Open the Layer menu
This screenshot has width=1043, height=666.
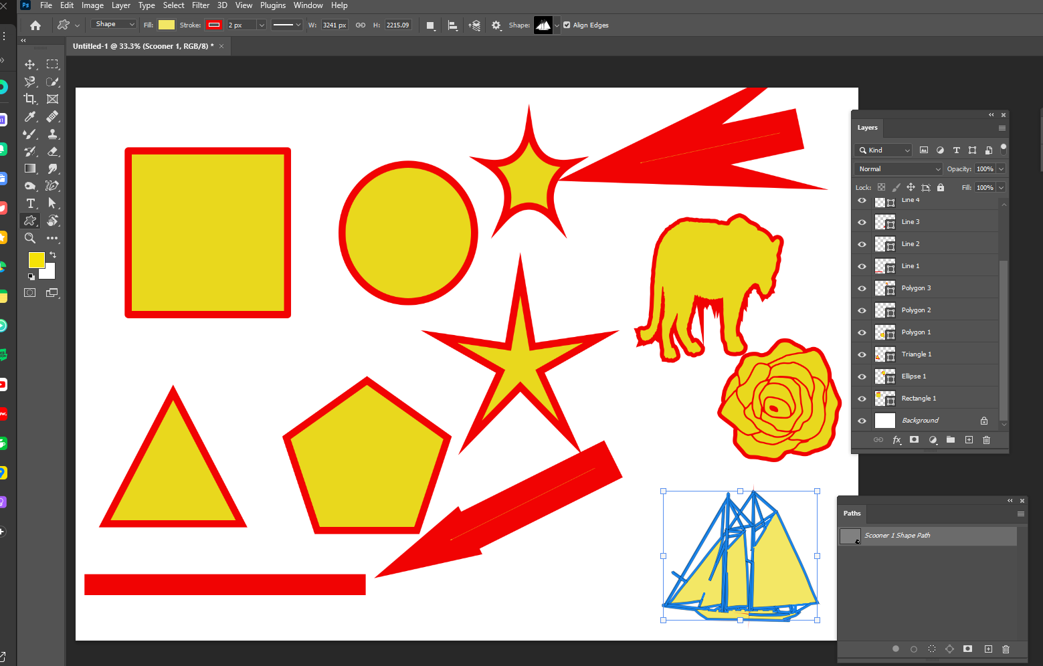coord(121,5)
